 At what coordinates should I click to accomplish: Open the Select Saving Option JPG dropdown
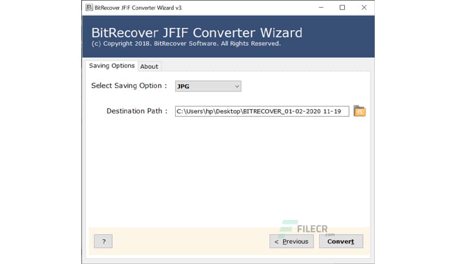[208, 86]
